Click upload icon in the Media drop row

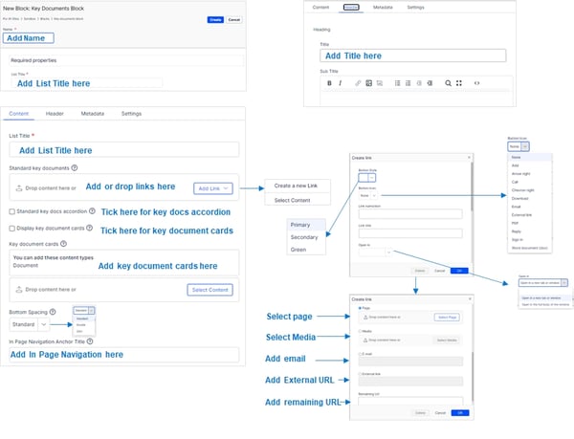(365, 340)
